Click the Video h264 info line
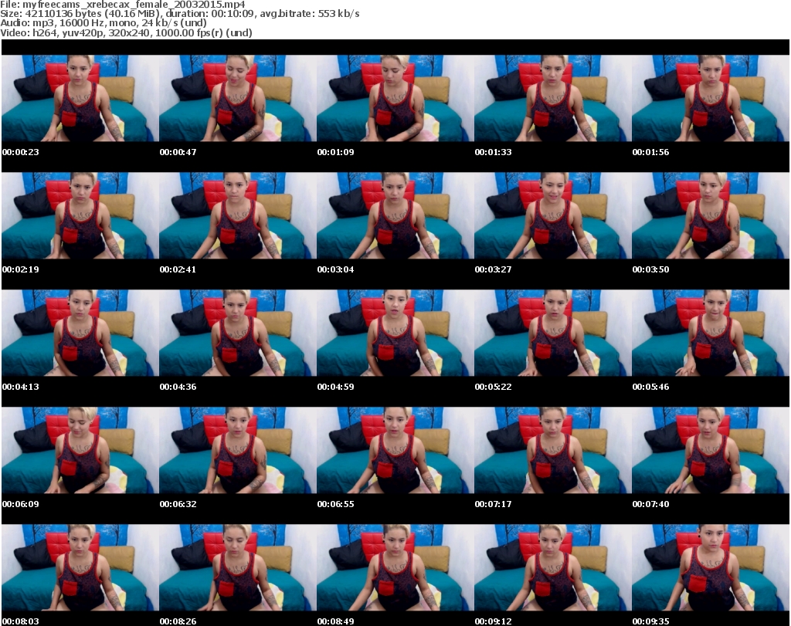 126,32
